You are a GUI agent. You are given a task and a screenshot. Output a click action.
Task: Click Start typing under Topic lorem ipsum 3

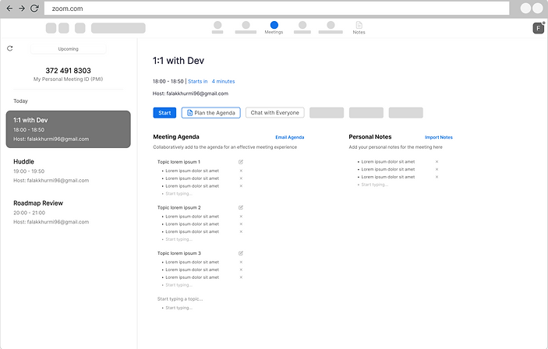pos(179,285)
